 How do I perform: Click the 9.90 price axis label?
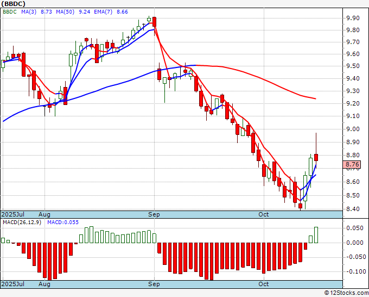(353, 18)
